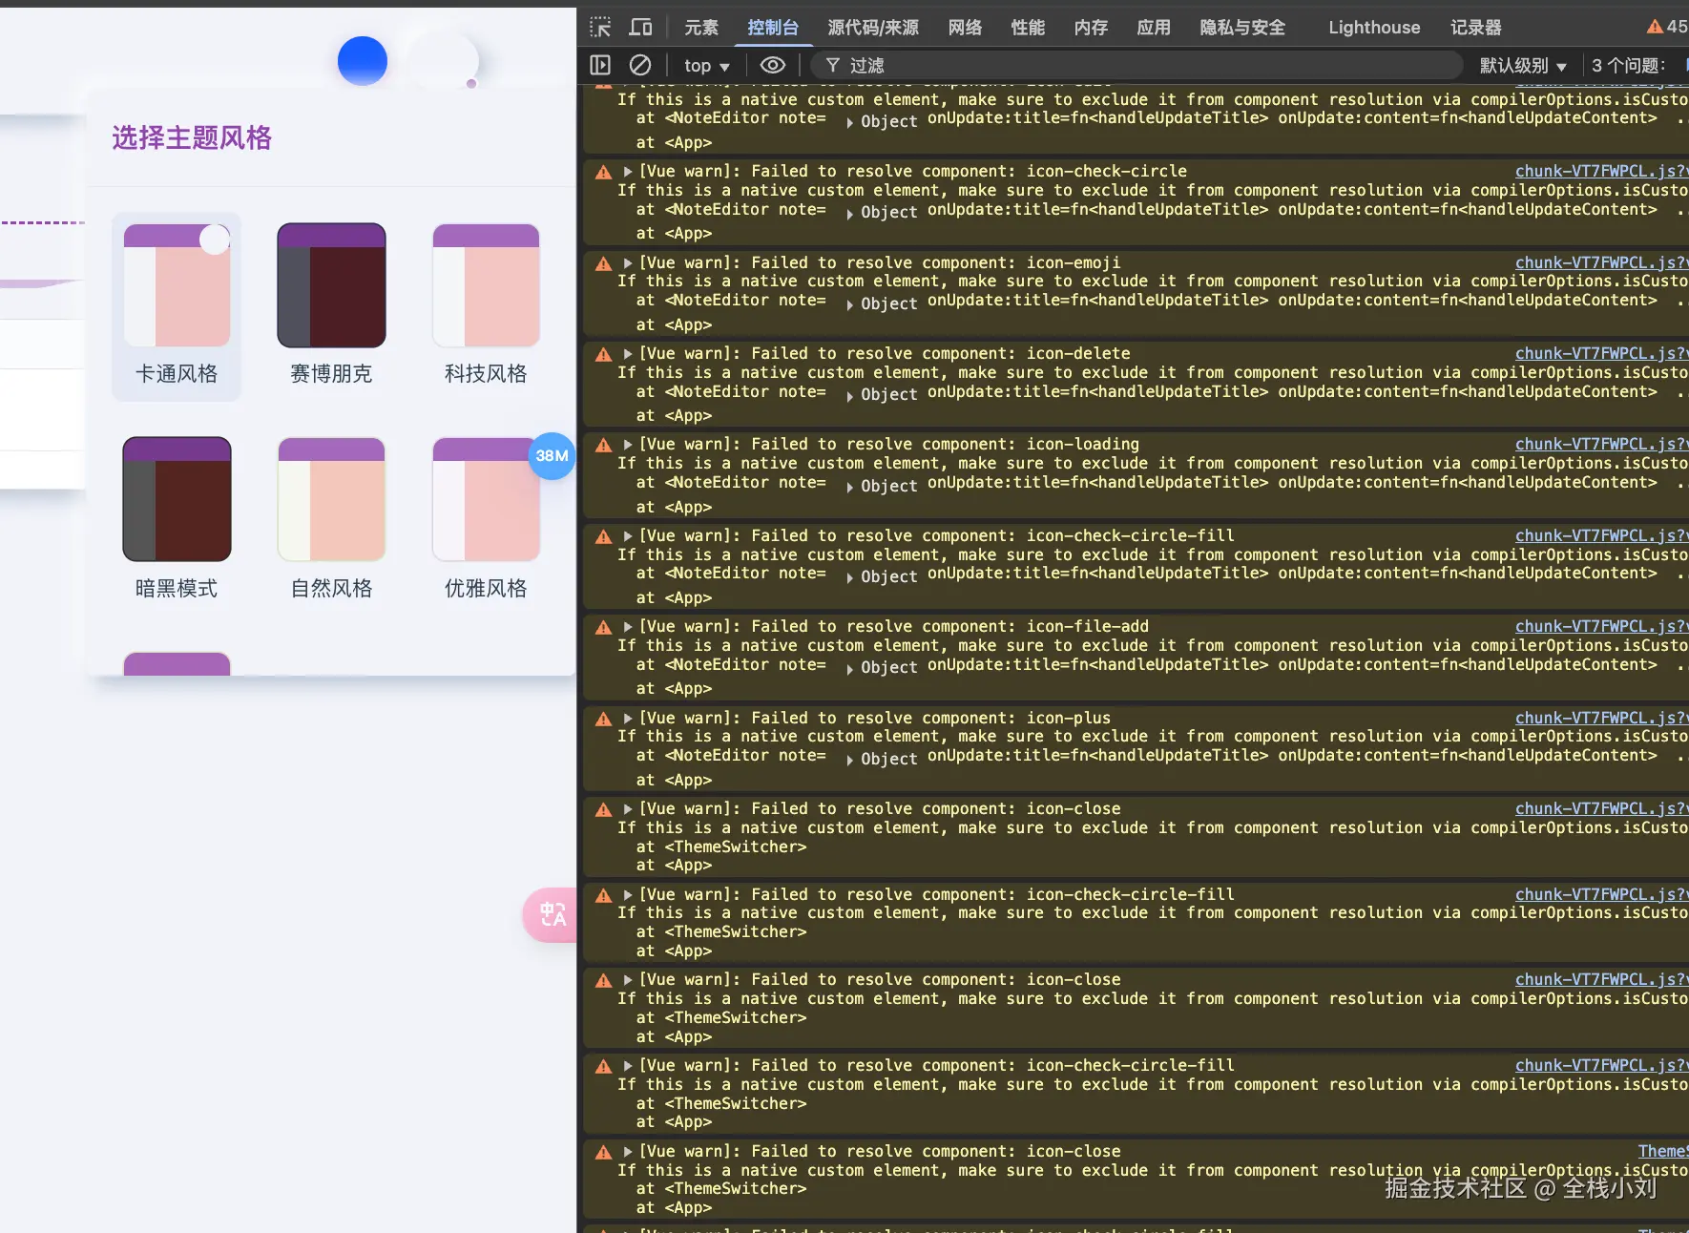Switch to the 内存 tab

pos(1091,28)
